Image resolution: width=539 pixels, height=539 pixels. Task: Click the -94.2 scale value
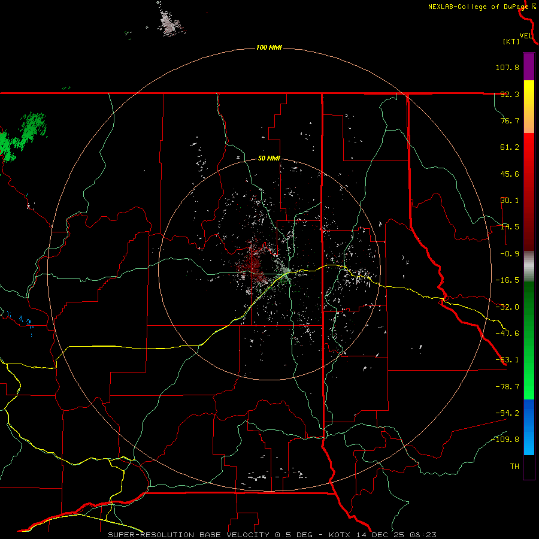tap(507, 413)
